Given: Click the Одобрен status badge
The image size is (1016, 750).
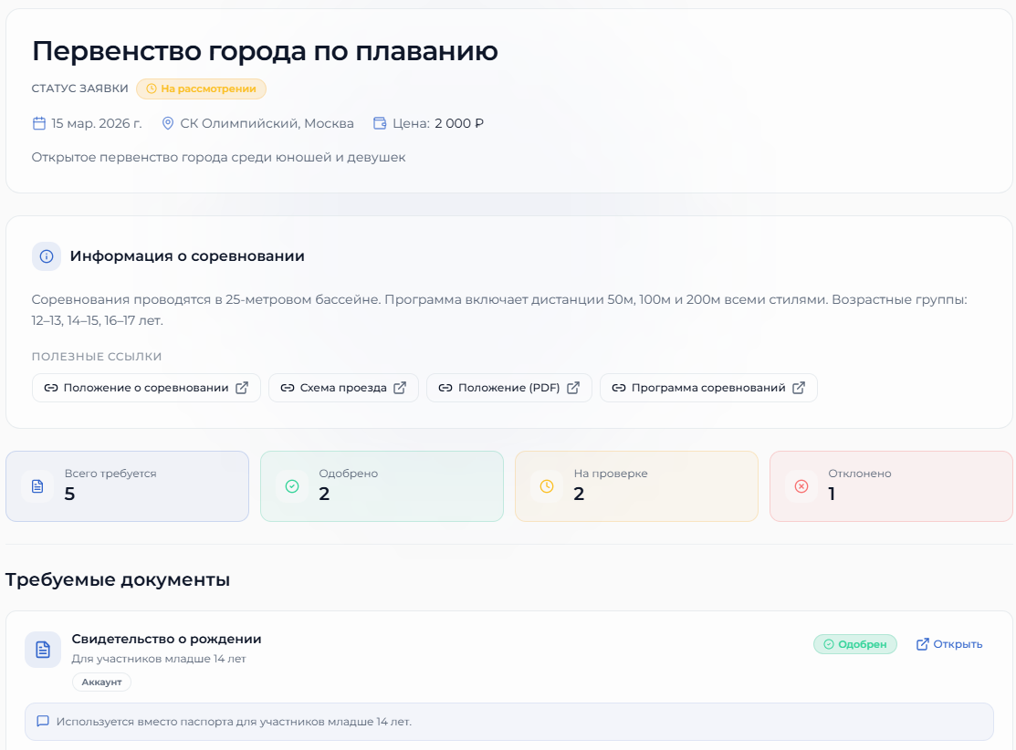Looking at the screenshot, I should pyautogui.click(x=854, y=643).
